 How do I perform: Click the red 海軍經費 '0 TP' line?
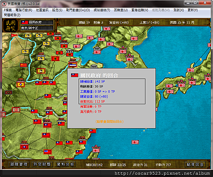pyautogui.click(x=91, y=106)
